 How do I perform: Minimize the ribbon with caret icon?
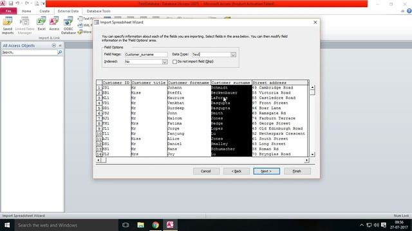coord(402,12)
